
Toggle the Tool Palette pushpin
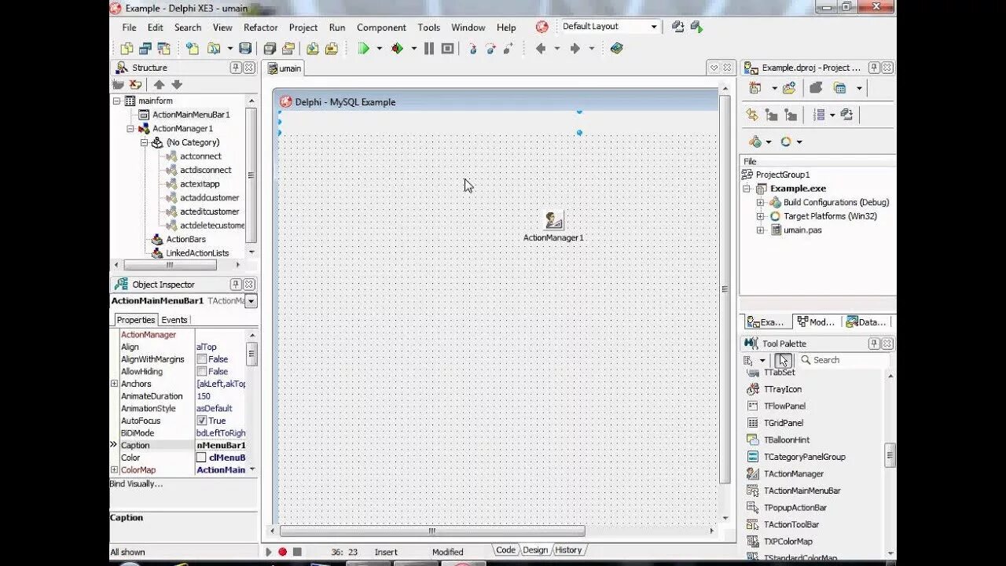click(x=874, y=344)
